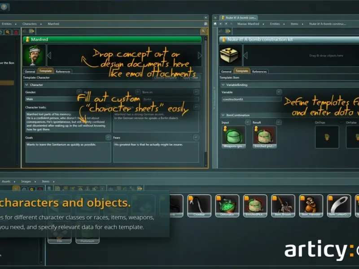The image size is (359, 269).
Task: Select the Crowbar asset thumbnail
Action: (x=199, y=205)
